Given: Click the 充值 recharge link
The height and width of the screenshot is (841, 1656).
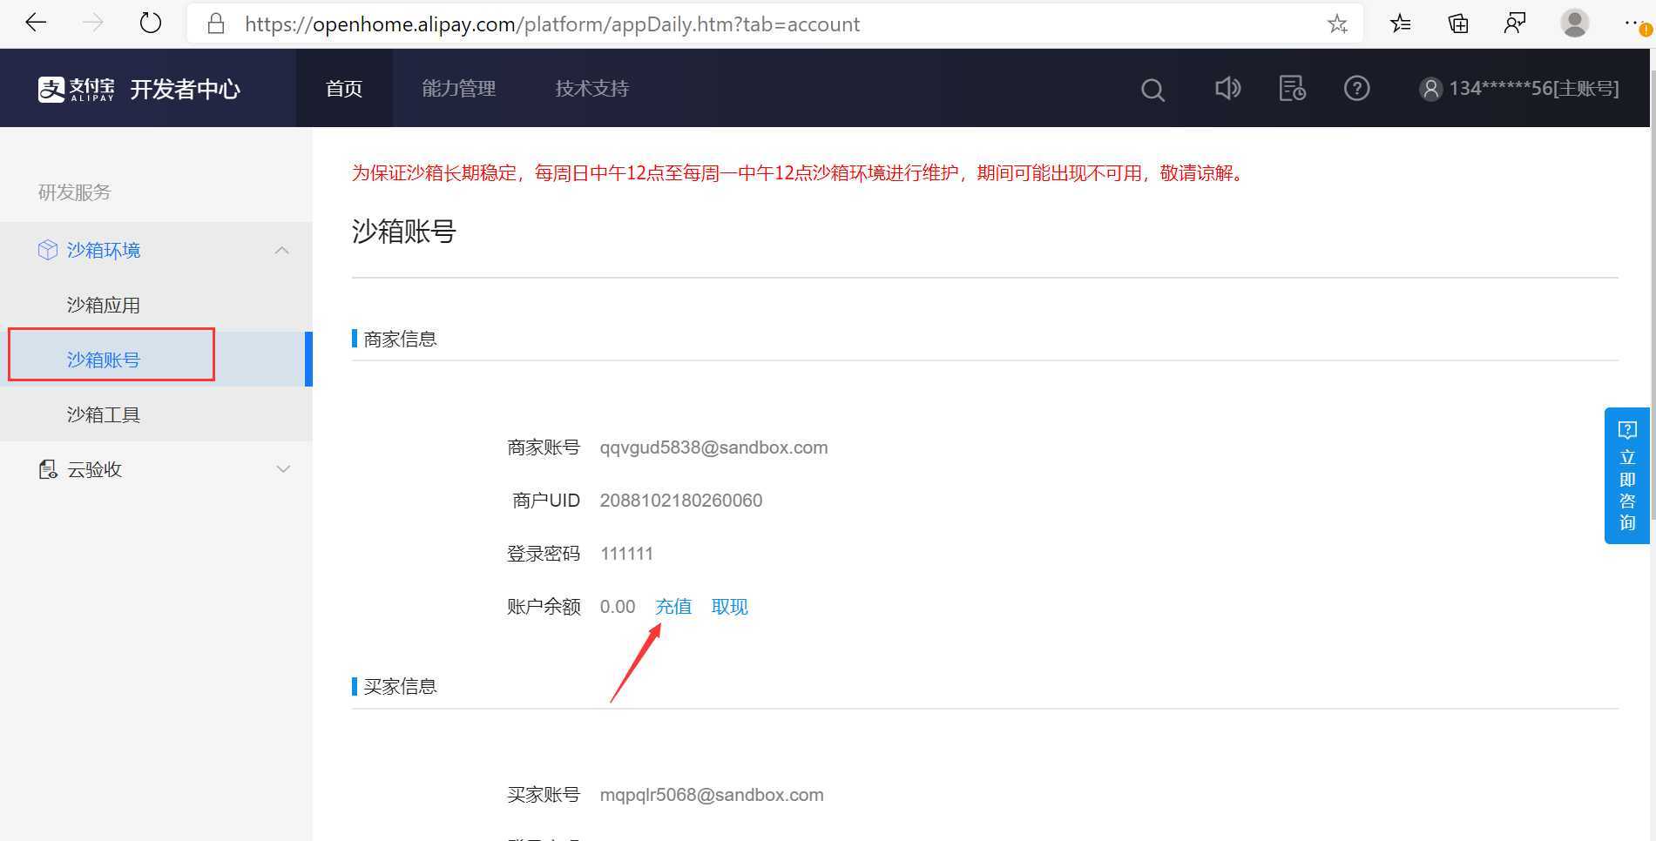Looking at the screenshot, I should (673, 606).
